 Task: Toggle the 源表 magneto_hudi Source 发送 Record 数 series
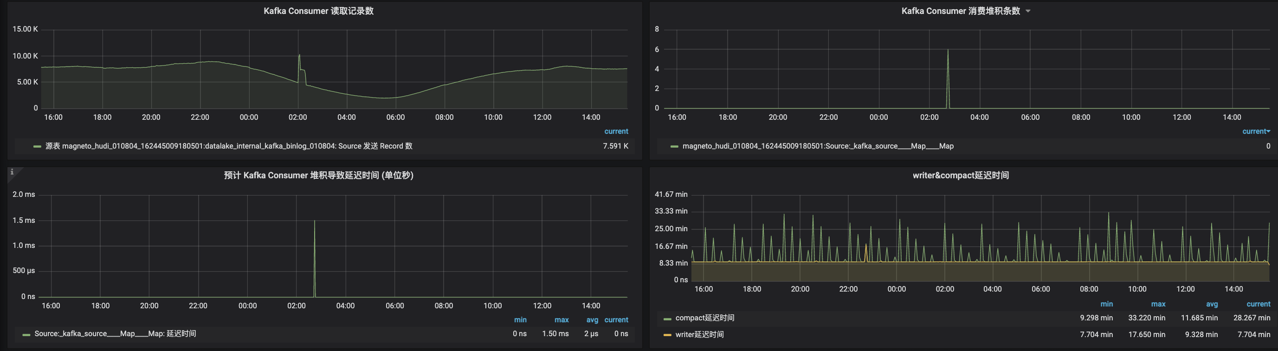[x=229, y=146]
